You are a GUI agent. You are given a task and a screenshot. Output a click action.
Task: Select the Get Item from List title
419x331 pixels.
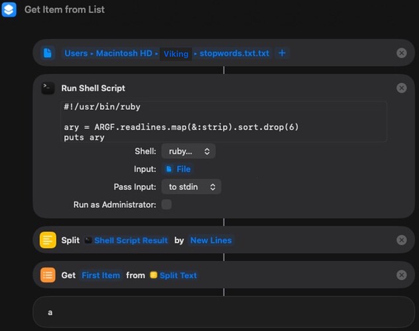(x=64, y=10)
